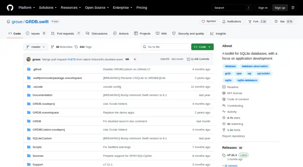
Task: Click the failed check red X icon
Action: [x=135, y=59]
